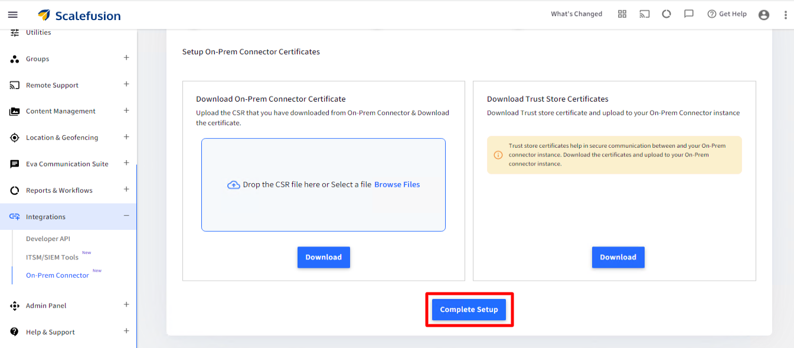The height and width of the screenshot is (348, 794).
Task: Download the On-Prem Connector Certificate
Action: [324, 257]
